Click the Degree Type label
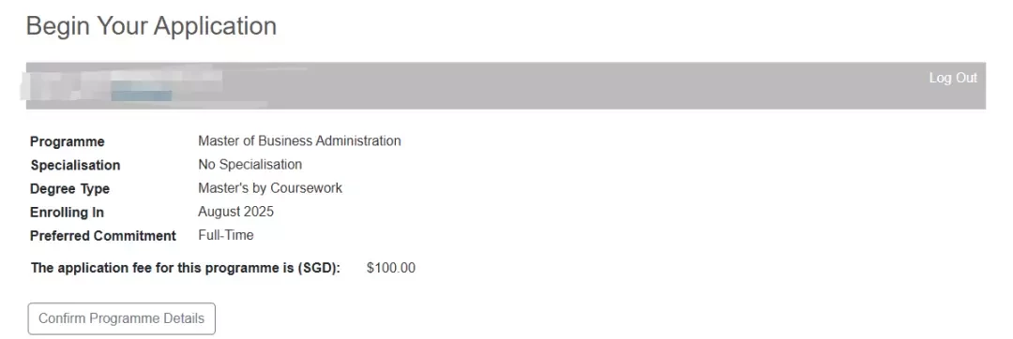The image size is (1013, 339). [x=69, y=189]
